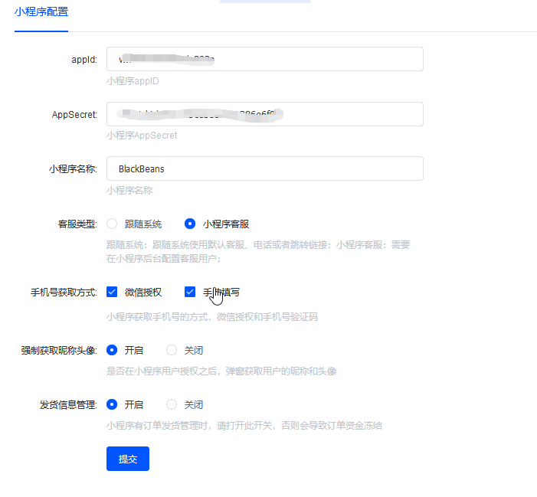Click the appId: field label

(83, 59)
